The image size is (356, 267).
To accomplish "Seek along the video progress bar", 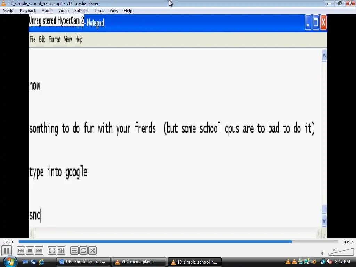I will 178,242.
